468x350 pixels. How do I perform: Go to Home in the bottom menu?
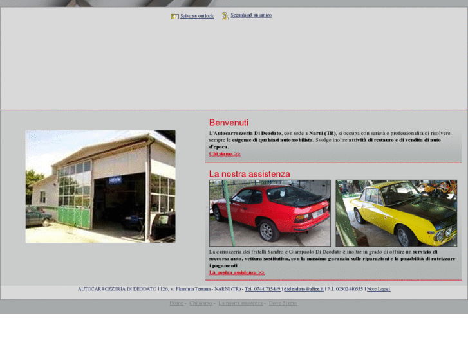click(176, 303)
